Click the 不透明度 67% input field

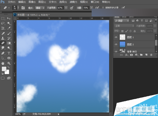[x=61, y=8]
